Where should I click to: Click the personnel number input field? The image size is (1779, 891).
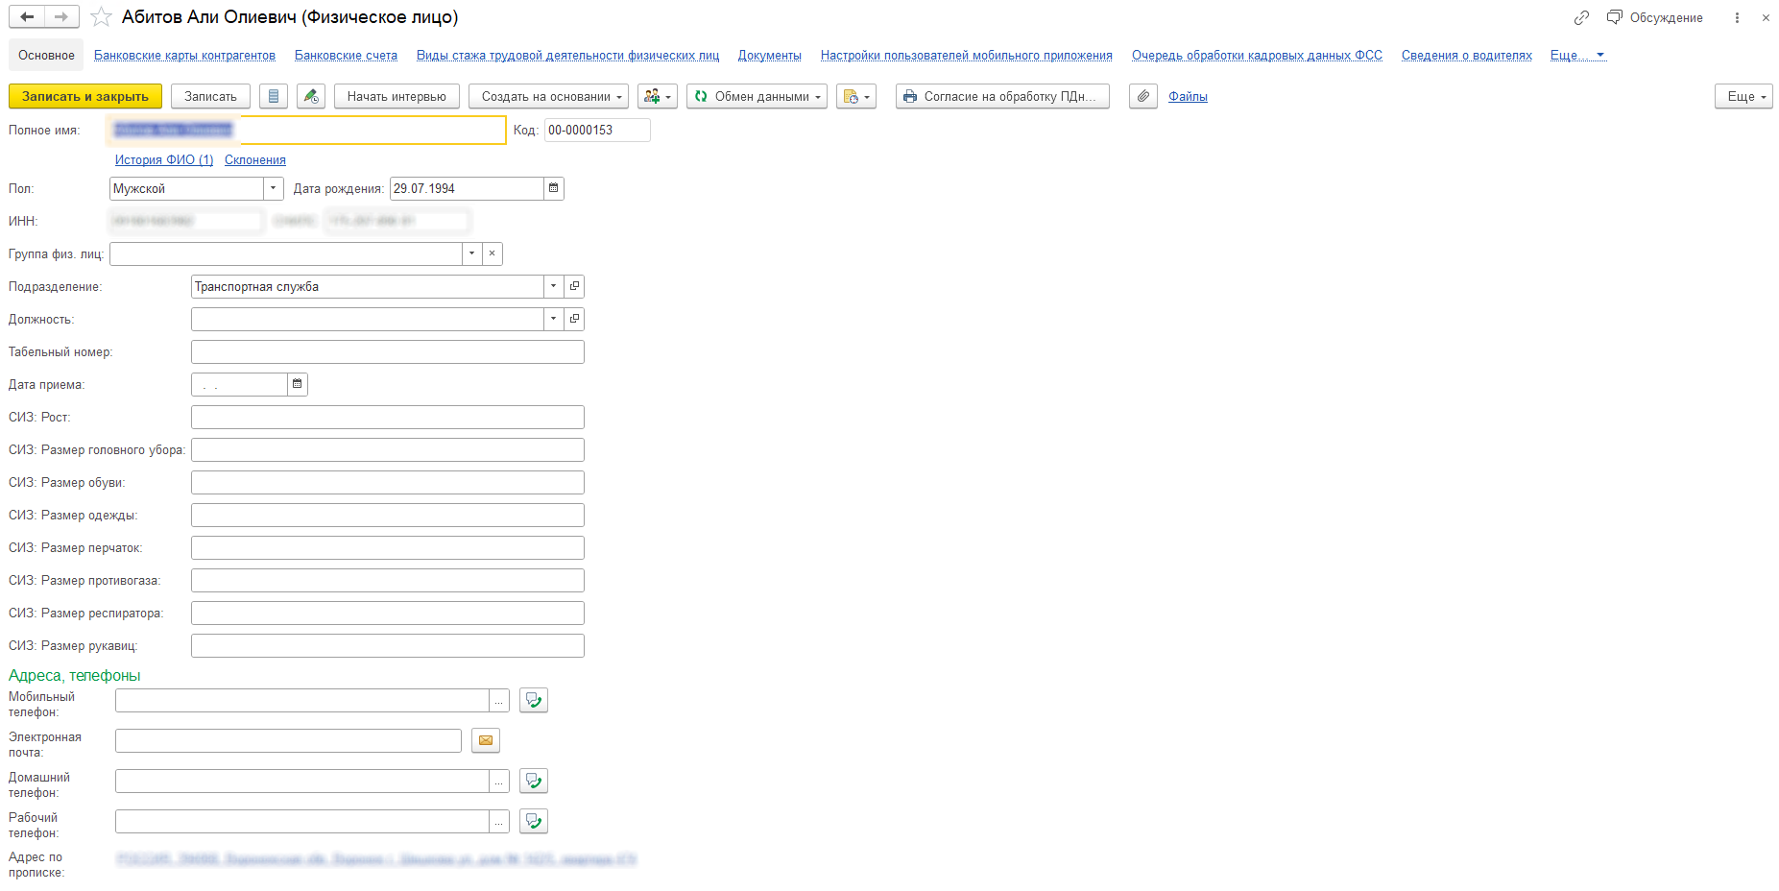387,351
